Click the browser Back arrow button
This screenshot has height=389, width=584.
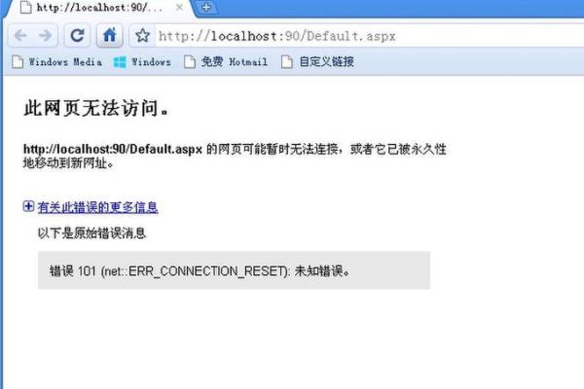20,35
